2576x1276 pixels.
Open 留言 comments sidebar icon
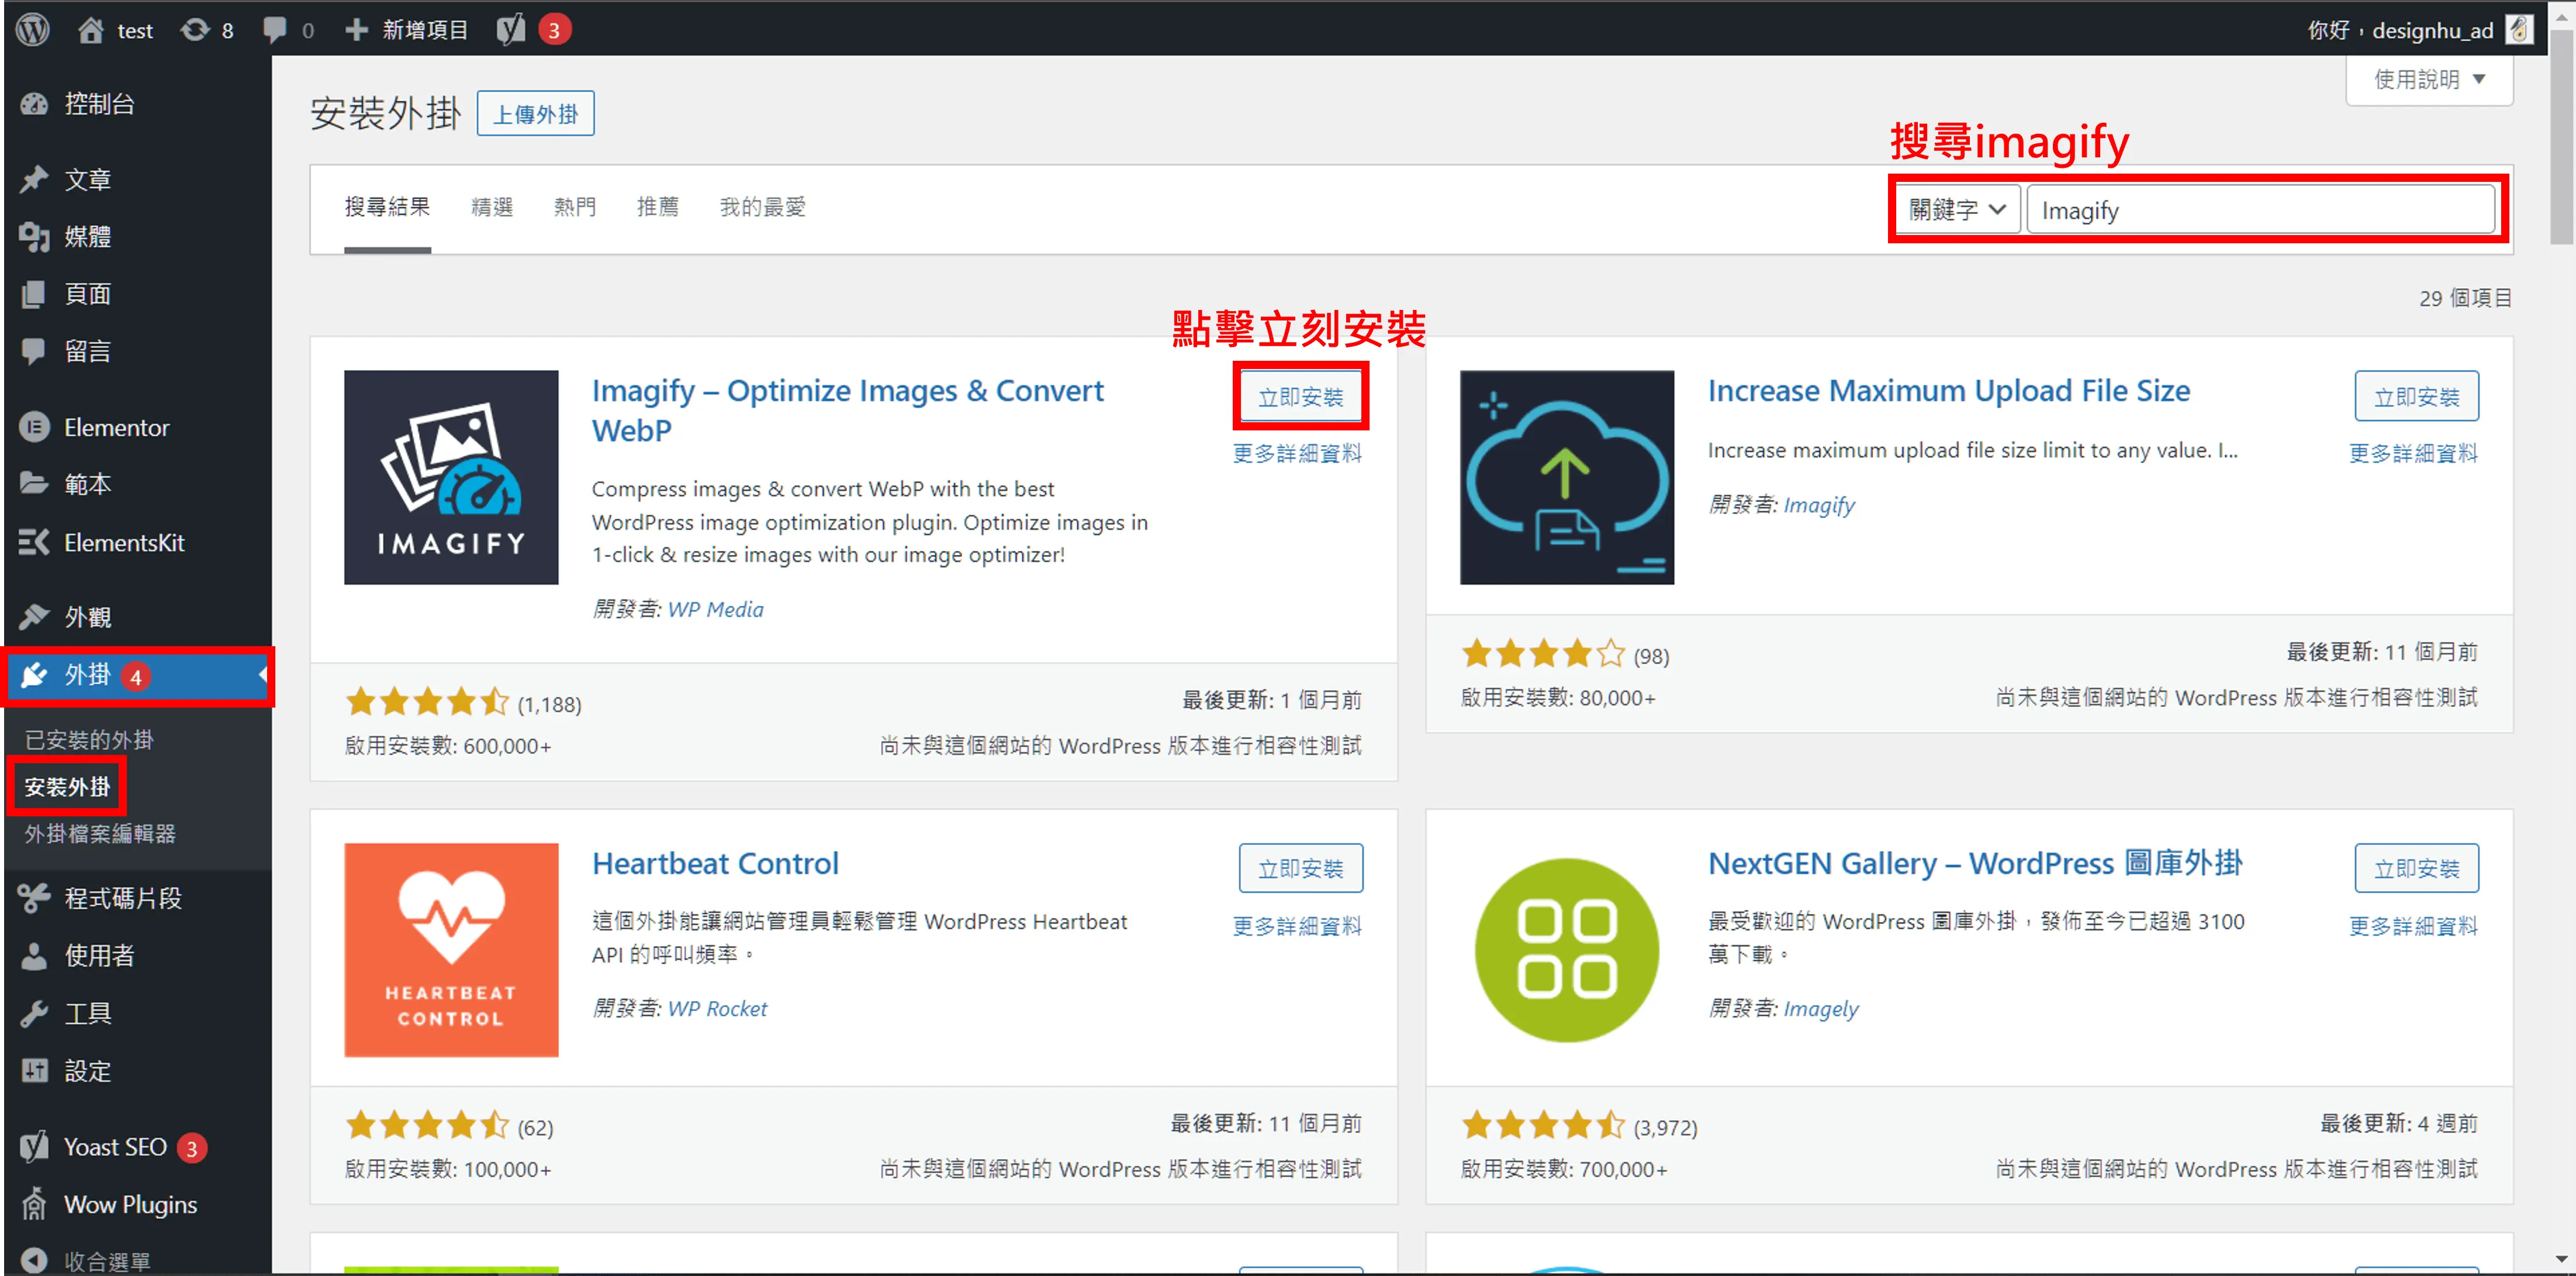point(34,350)
